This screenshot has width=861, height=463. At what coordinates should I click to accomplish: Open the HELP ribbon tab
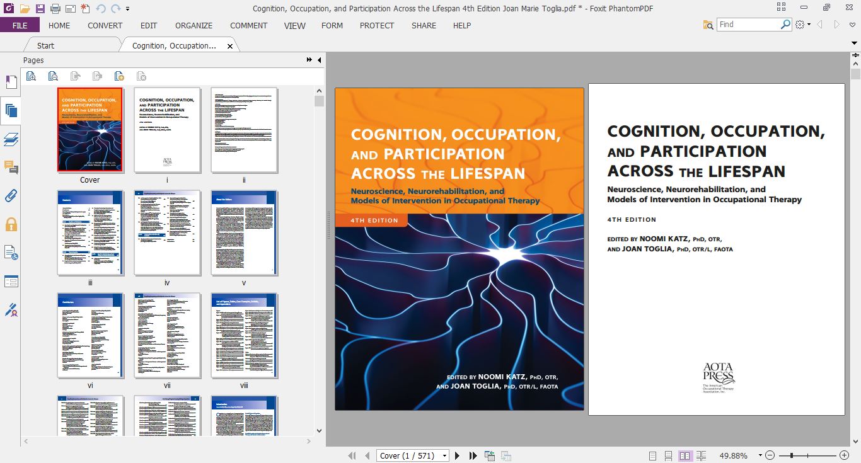click(x=462, y=25)
